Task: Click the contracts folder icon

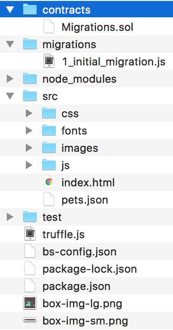Action: [x=30, y=9]
